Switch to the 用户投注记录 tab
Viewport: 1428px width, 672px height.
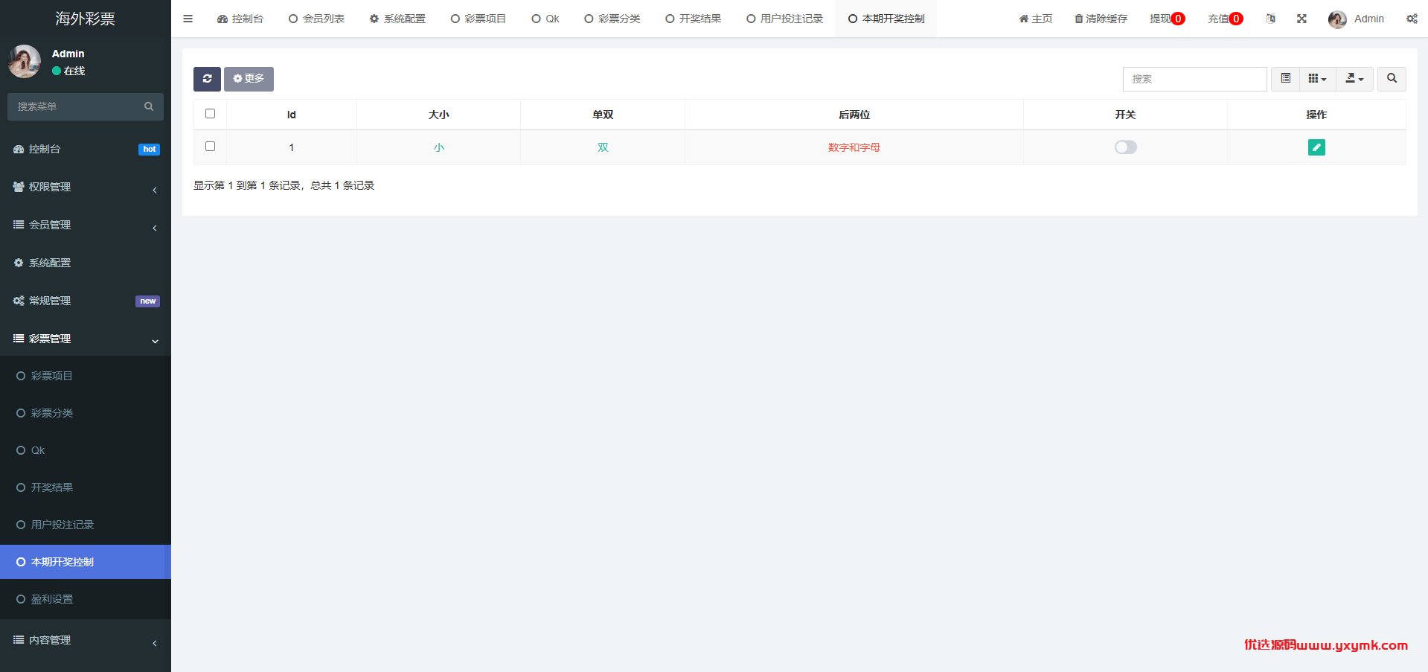pos(784,19)
